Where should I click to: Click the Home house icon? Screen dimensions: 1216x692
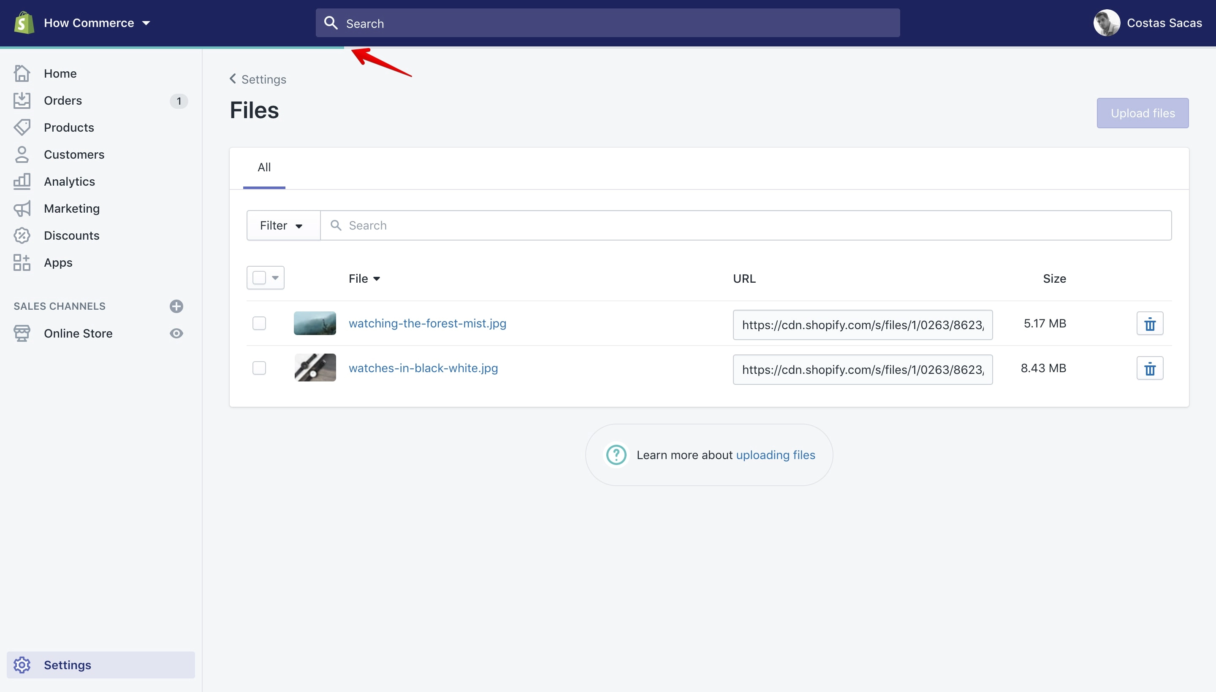pos(22,73)
